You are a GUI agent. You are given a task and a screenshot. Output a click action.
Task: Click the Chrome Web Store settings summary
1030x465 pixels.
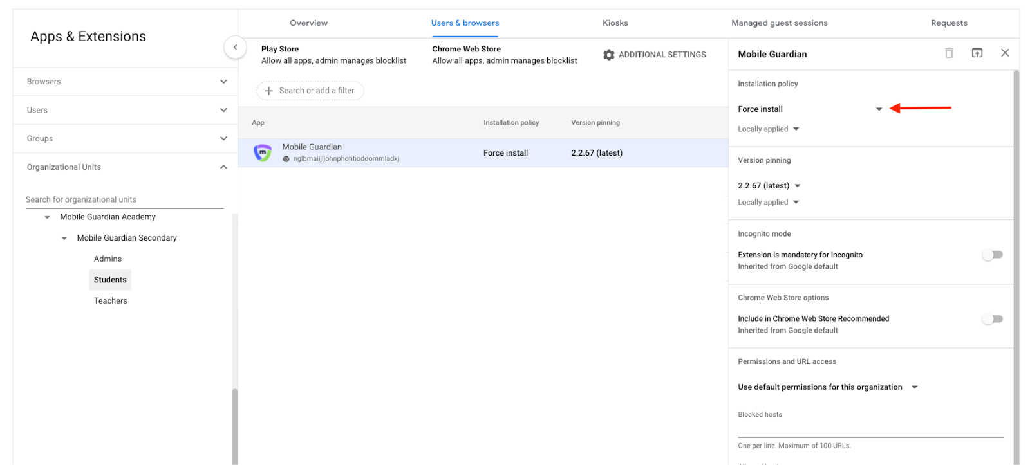click(504, 55)
